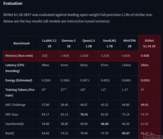Click the 78.04 BoolQ score
The image size is (163, 139).
click(84, 133)
